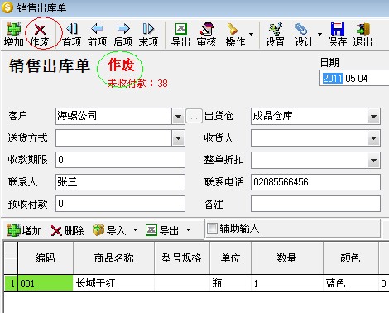Open the 收货人 dropdown arrow
The height and width of the screenshot is (313, 389).
coord(373,138)
